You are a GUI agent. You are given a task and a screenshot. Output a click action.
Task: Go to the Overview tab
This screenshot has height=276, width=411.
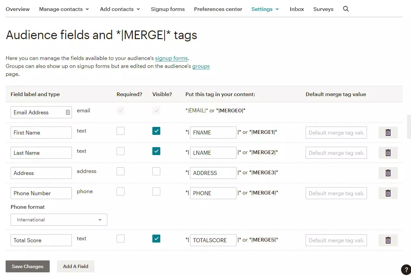pyautogui.click(x=18, y=9)
